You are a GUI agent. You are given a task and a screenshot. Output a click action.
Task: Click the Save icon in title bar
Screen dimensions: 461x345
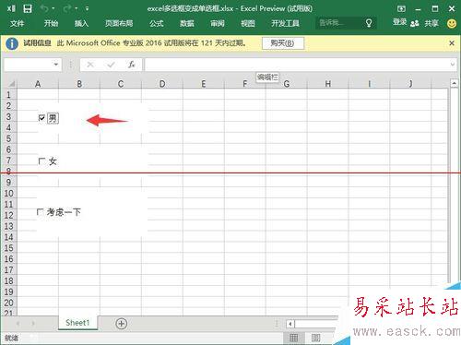28,8
